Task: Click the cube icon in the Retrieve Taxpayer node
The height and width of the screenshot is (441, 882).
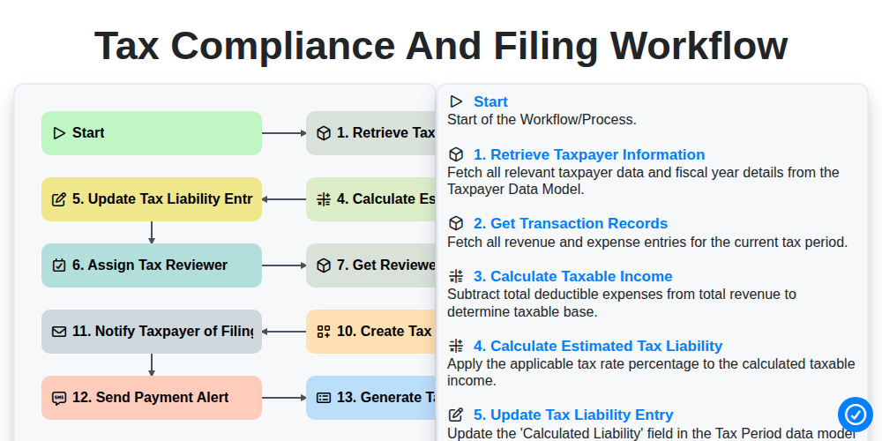Action: pos(324,133)
